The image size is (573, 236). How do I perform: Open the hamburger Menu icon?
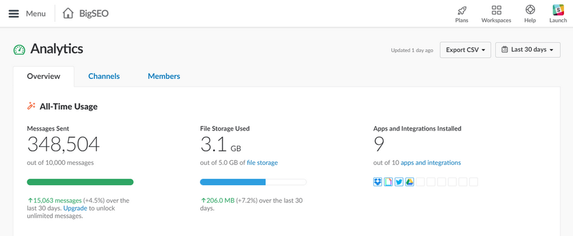pyautogui.click(x=14, y=13)
